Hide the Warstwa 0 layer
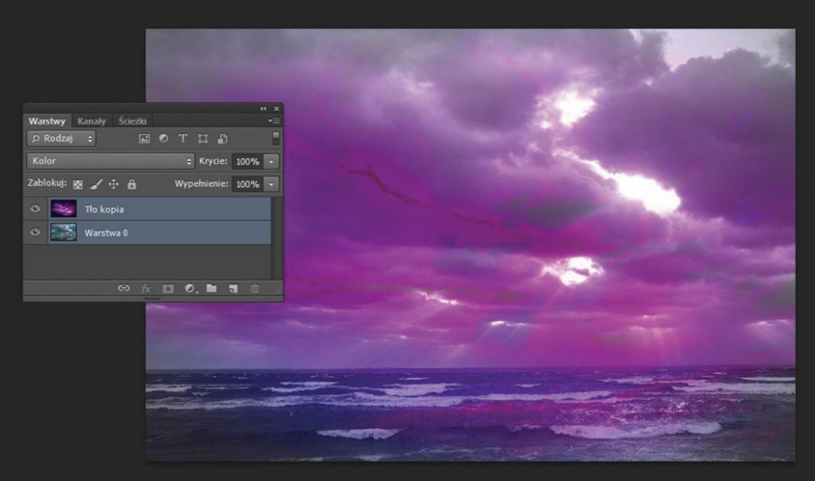The width and height of the screenshot is (815, 481). coord(36,232)
